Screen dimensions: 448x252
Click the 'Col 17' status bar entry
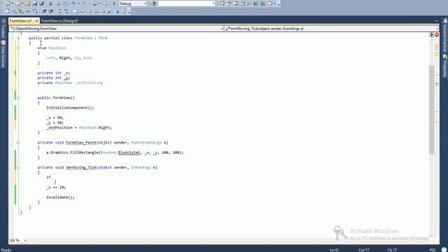pyautogui.click(x=364, y=250)
